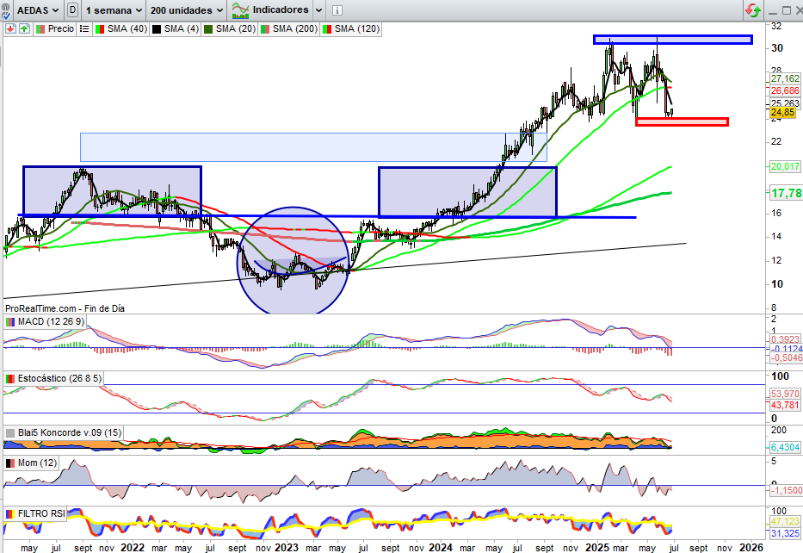This screenshot has height=553, width=803.
Task: Open the Indicadores panel
Action: point(270,10)
